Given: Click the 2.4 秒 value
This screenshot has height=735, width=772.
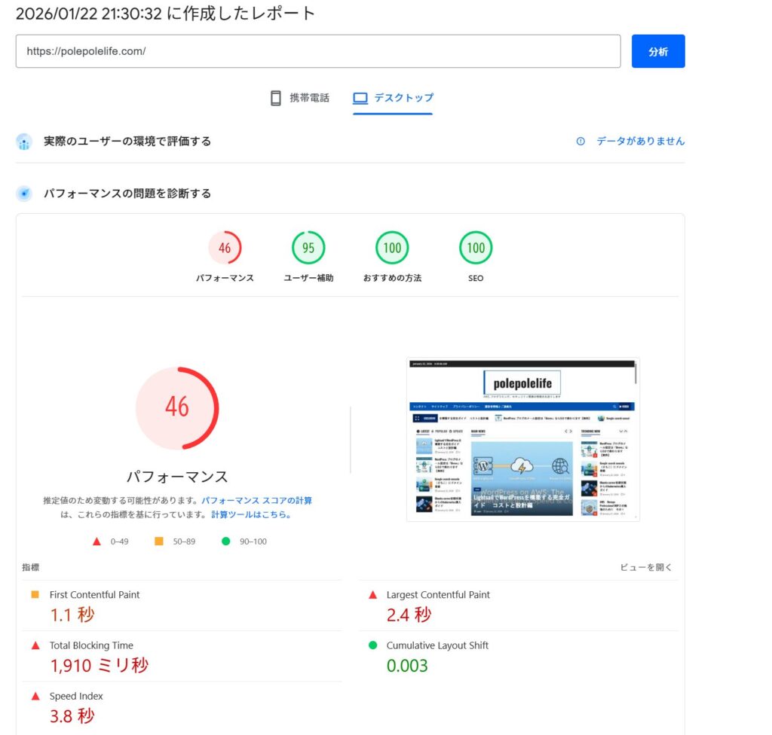Looking at the screenshot, I should pyautogui.click(x=409, y=615).
